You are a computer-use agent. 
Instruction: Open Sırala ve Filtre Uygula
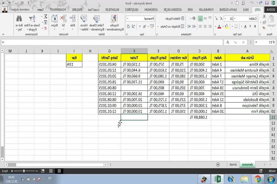point(32,23)
